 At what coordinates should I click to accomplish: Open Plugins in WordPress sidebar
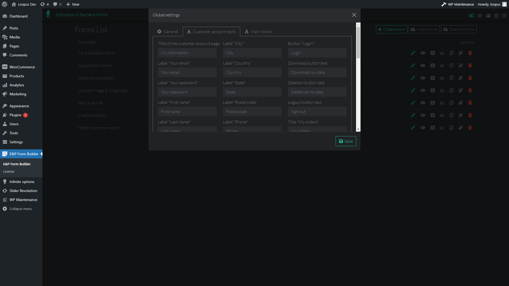pyautogui.click(x=15, y=115)
